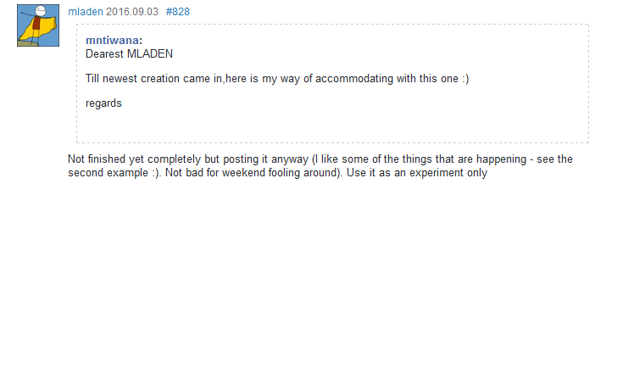This screenshot has width=623, height=390.
Task: Click the word 'regards' in the quote
Action: 103,103
